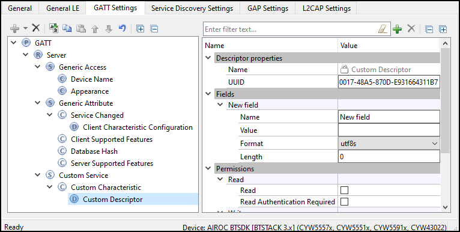460x232 pixels.
Task: Move item up with the up arrow
Action: pos(95,29)
